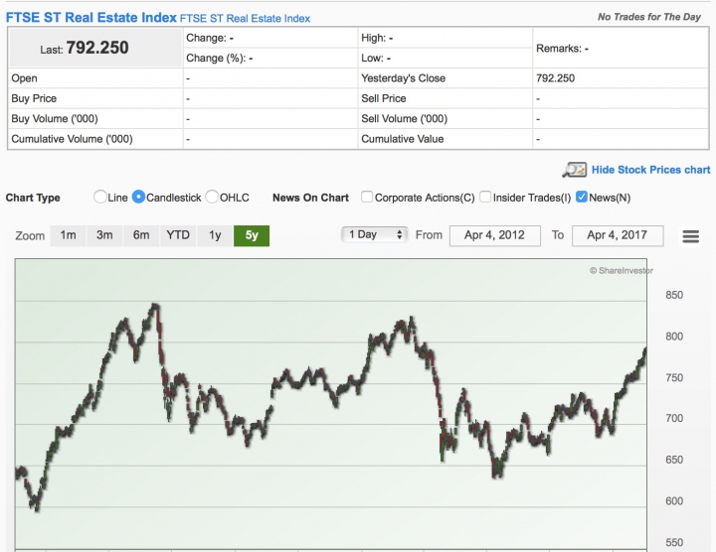Screen dimensions: 716x552
Task: Zoom chart to YTD
Action: [x=178, y=235]
